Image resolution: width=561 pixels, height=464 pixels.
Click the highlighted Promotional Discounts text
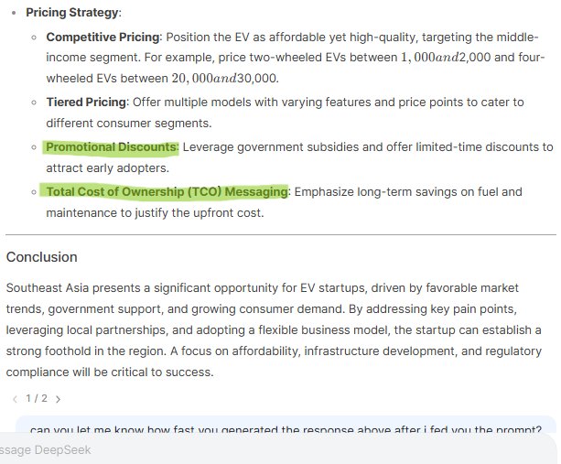click(x=111, y=146)
